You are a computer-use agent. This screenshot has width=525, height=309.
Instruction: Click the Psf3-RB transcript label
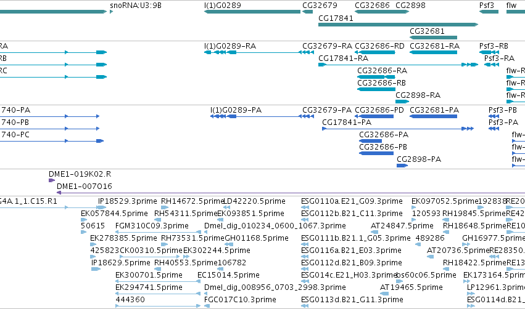click(x=494, y=46)
